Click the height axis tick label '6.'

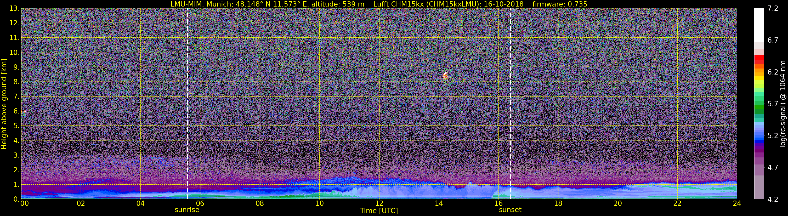click(16, 111)
